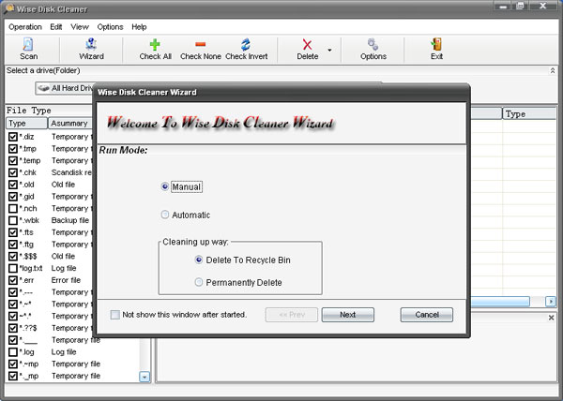Uncheck the *.~mp temporary file type
Viewport: 563px width, 401px height.
13,364
